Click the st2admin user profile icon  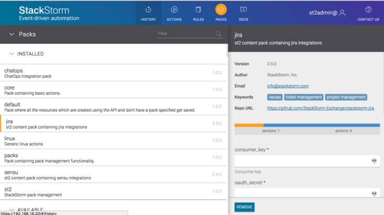tap(343, 13)
